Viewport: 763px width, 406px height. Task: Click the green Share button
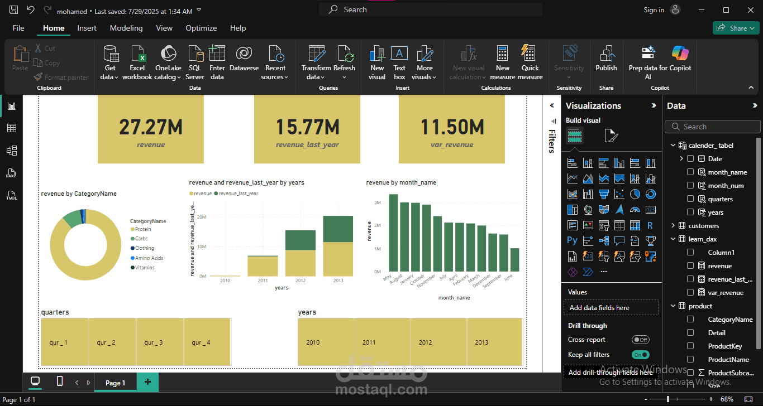[736, 27]
